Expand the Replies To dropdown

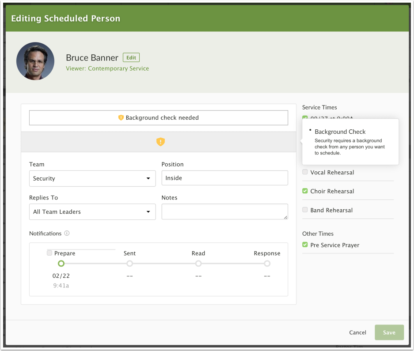tap(92, 212)
